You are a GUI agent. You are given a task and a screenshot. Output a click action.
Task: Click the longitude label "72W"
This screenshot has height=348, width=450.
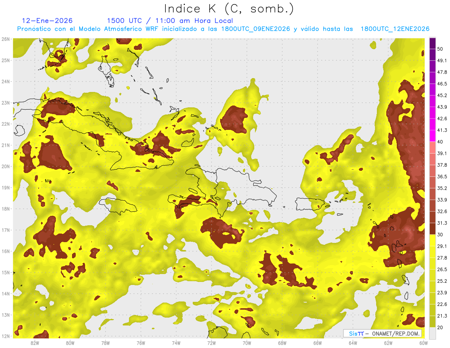211,343
